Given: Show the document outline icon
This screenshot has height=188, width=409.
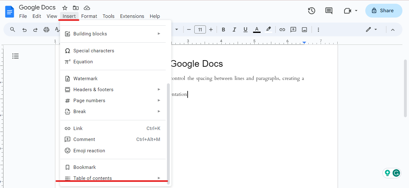Looking at the screenshot, I should click(15, 56).
